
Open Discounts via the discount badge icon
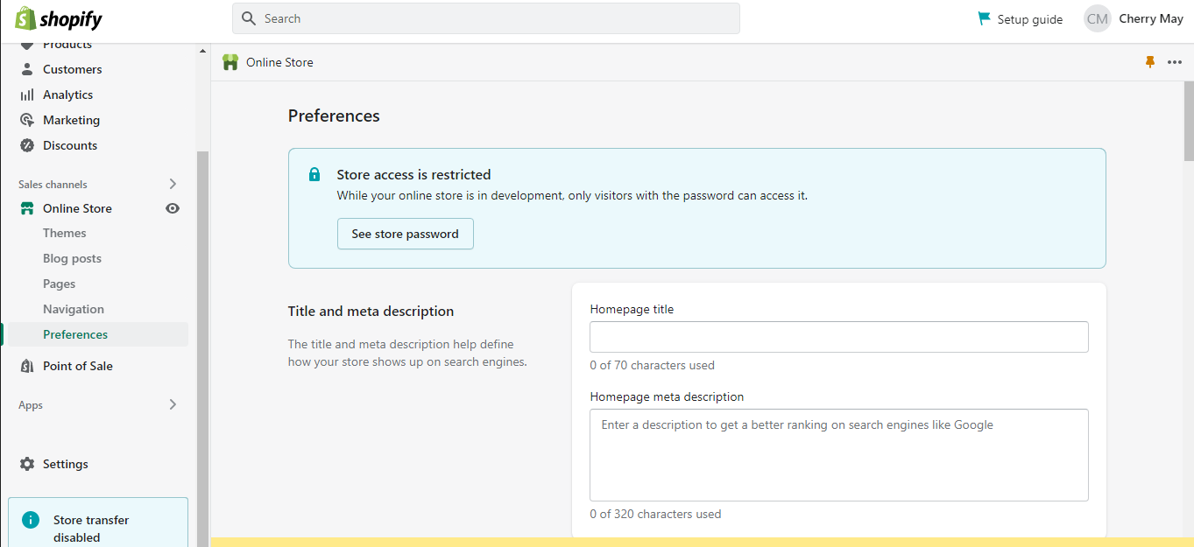coord(25,145)
